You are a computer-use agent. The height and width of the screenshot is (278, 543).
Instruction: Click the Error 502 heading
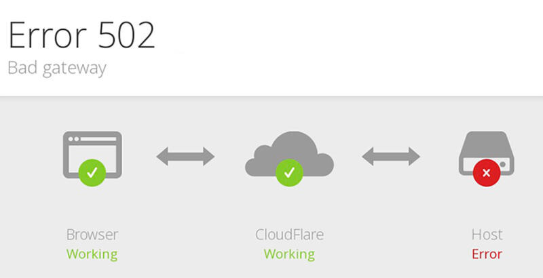[81, 35]
